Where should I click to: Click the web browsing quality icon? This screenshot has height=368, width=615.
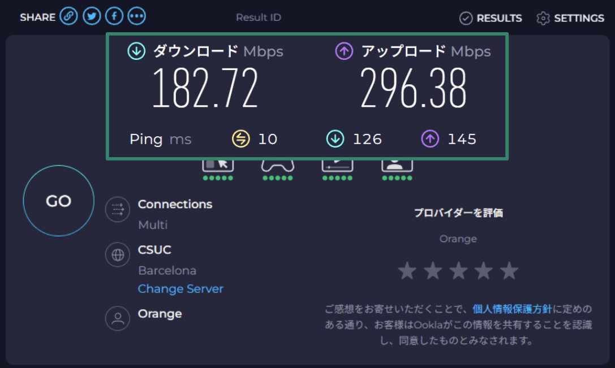coord(218,164)
